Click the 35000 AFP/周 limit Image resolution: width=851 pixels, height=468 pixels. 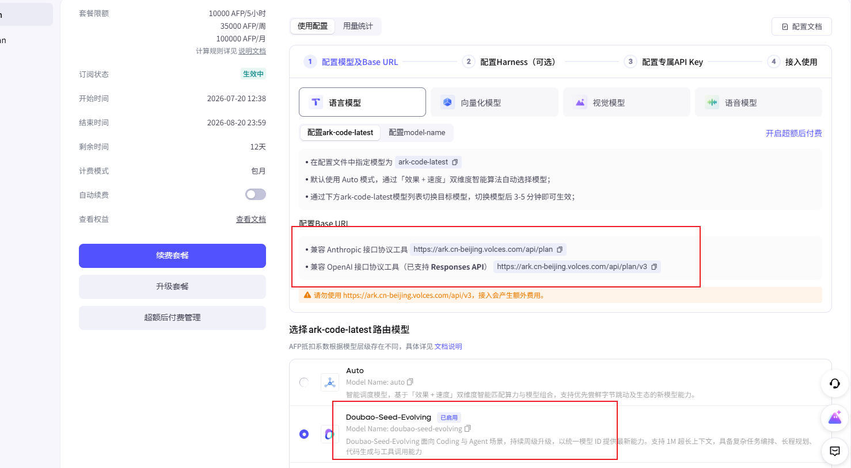(x=243, y=26)
